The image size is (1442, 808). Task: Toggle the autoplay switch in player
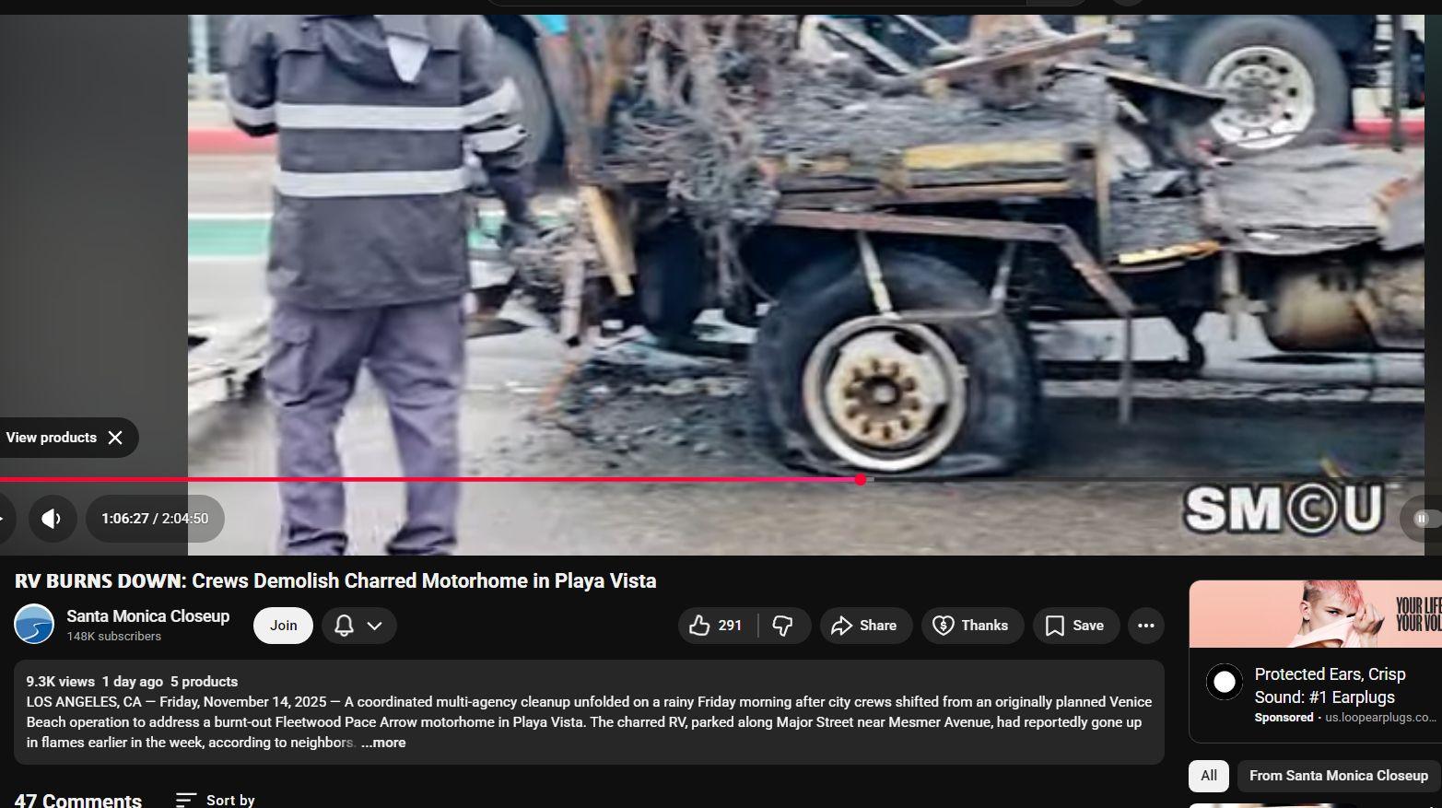[x=1423, y=519]
